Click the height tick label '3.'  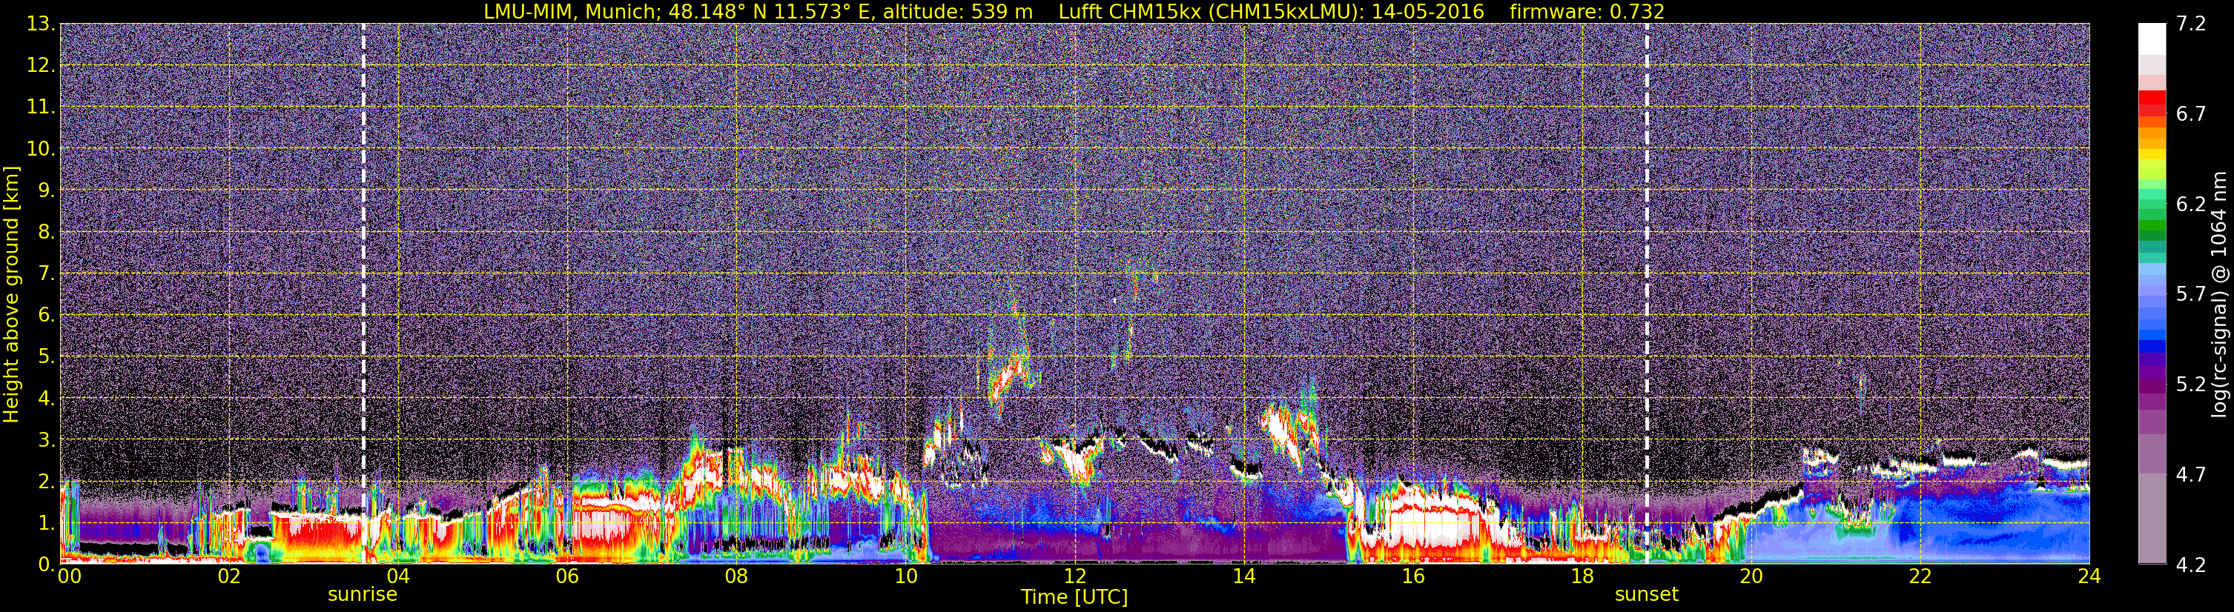(46, 439)
